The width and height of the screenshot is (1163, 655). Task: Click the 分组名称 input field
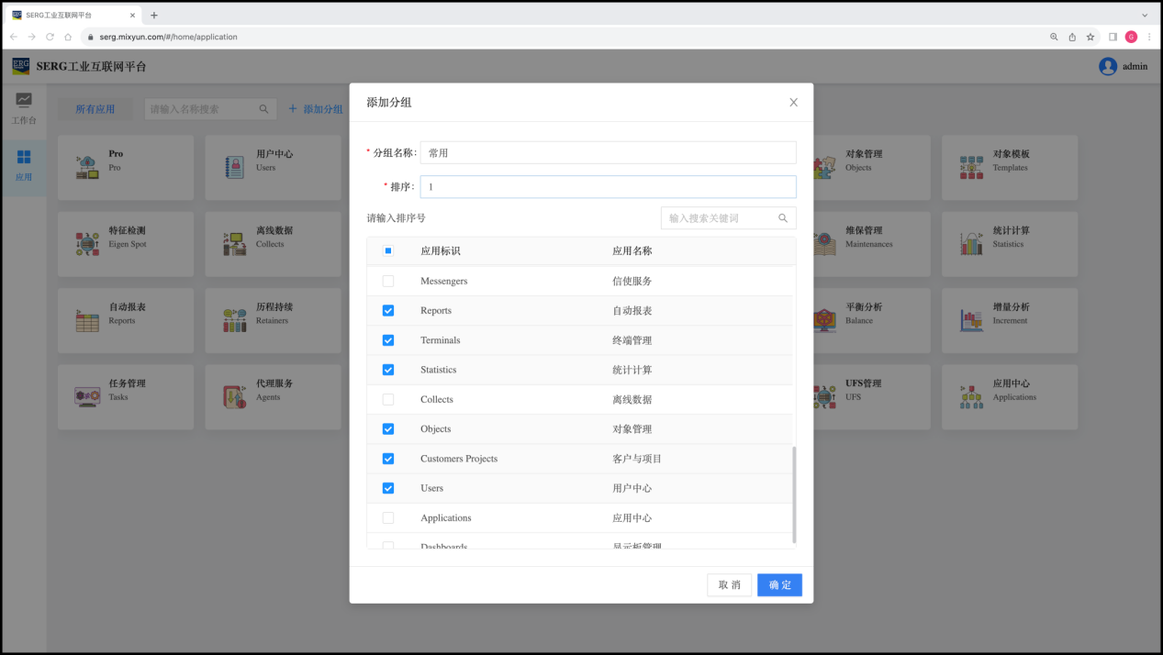coord(608,153)
